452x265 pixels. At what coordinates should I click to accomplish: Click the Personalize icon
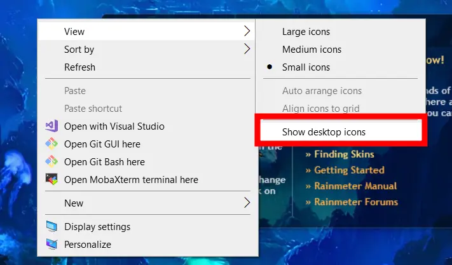pyautogui.click(x=51, y=245)
